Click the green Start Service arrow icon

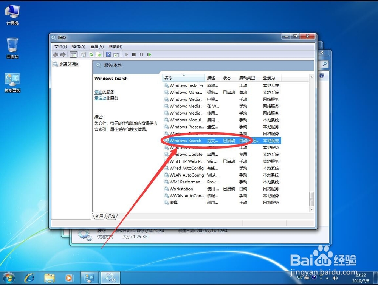coord(127,54)
